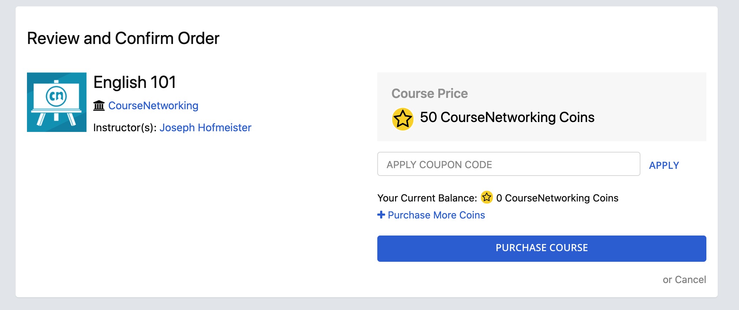The image size is (739, 310).
Task: Open the Purchase More Coins link
Action: [436, 215]
